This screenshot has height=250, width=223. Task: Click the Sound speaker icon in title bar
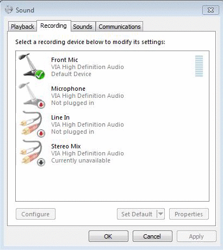coord(9,10)
